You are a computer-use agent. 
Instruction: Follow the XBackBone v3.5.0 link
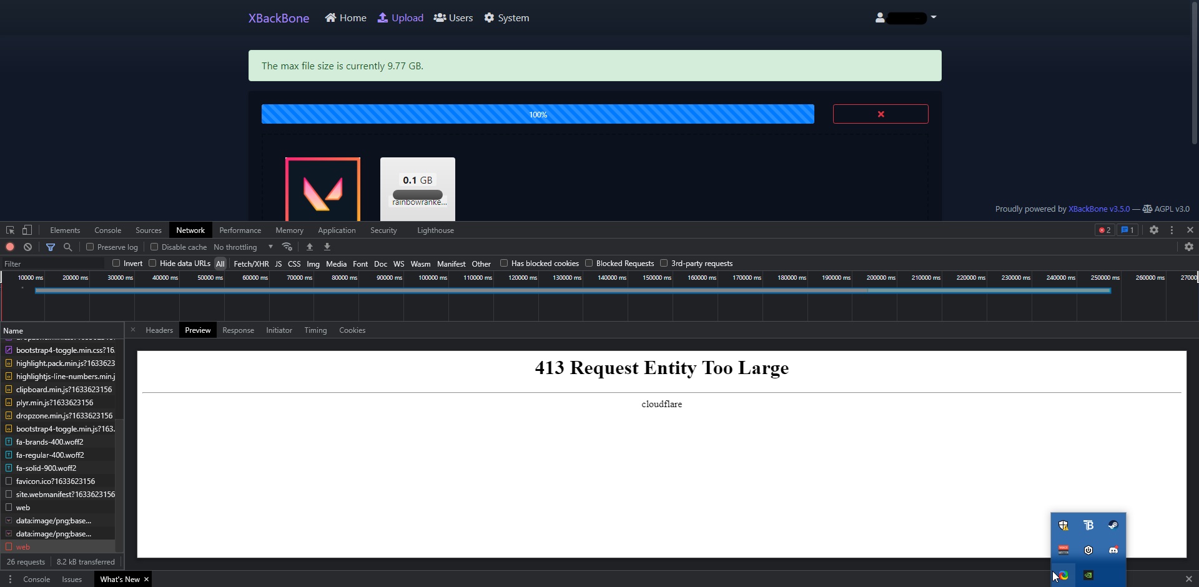click(1099, 209)
